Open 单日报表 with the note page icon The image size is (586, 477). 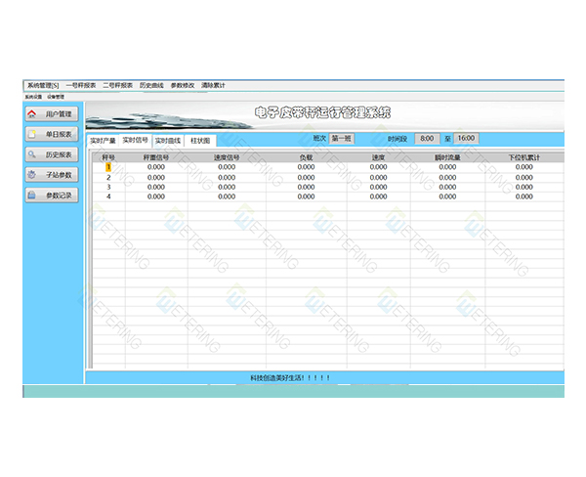52,134
